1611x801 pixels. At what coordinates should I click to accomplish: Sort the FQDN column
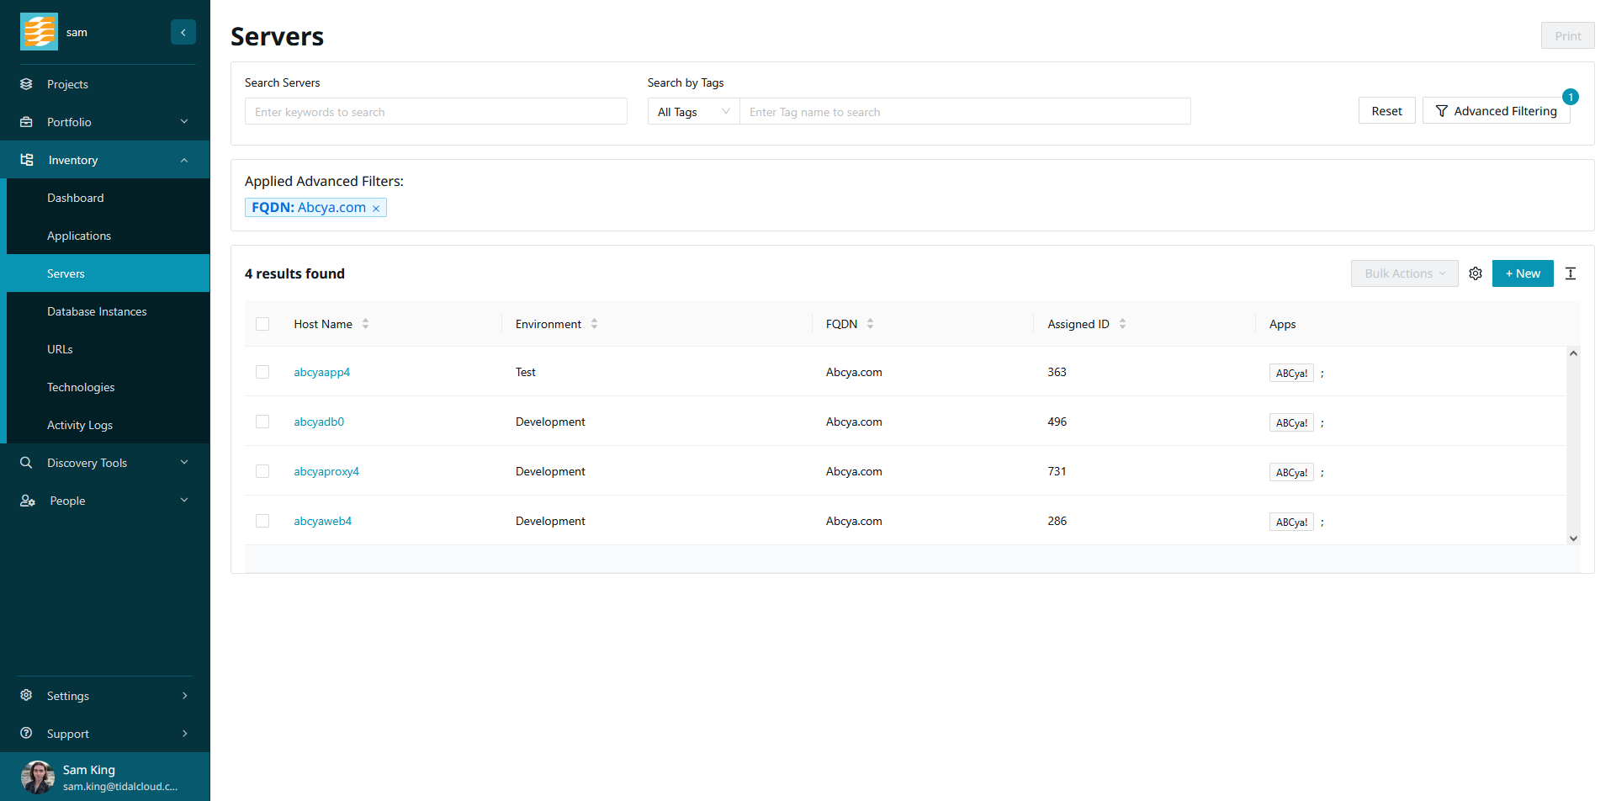click(870, 324)
